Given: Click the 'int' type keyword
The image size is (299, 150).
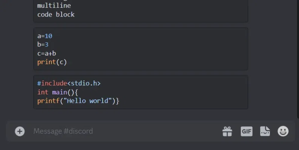Looking at the screenshot, I should click(43, 92).
